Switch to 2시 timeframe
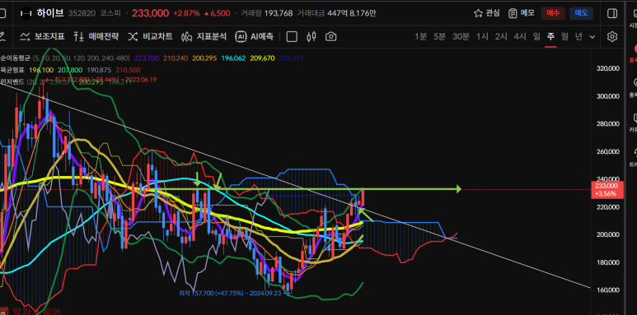637x315 pixels. pos(501,36)
